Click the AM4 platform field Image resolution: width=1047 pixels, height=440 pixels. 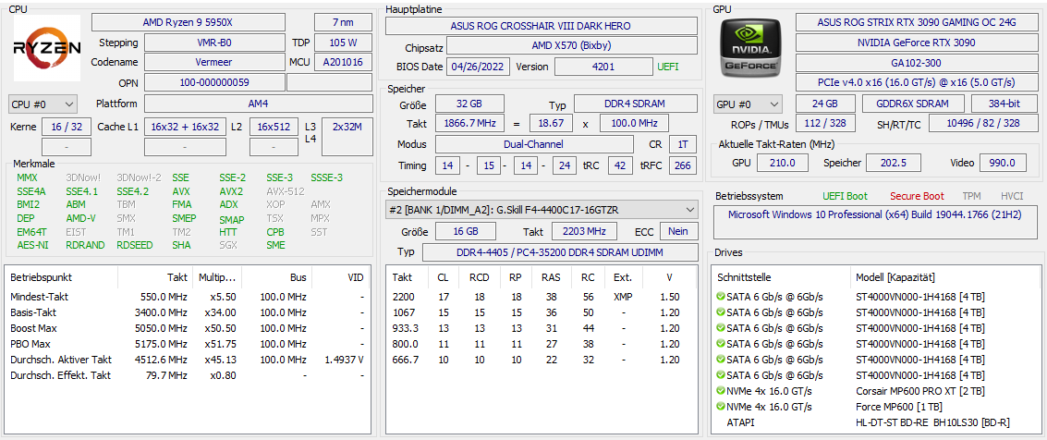click(259, 104)
